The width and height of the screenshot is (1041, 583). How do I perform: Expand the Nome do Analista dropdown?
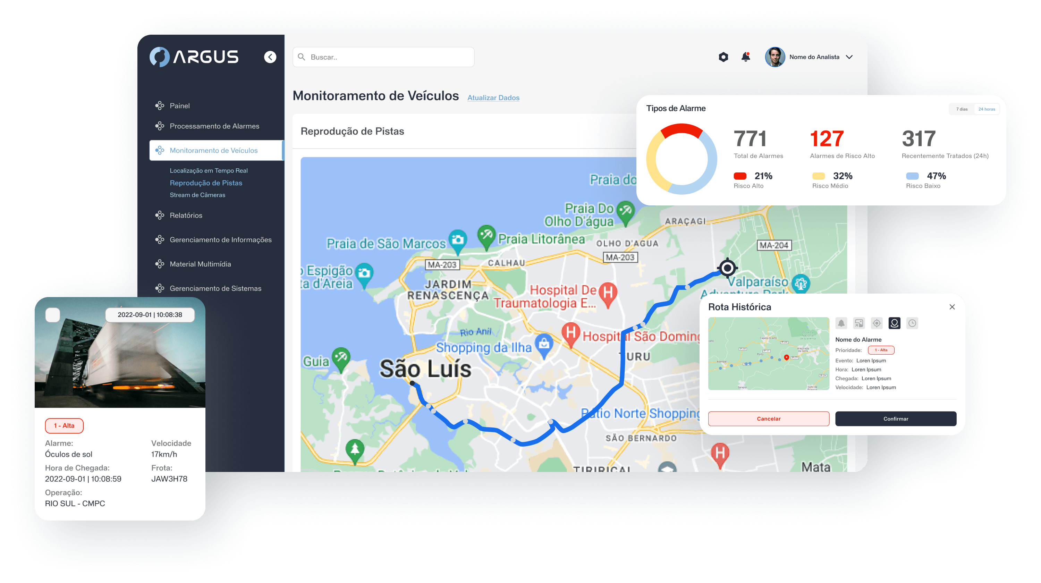(849, 57)
